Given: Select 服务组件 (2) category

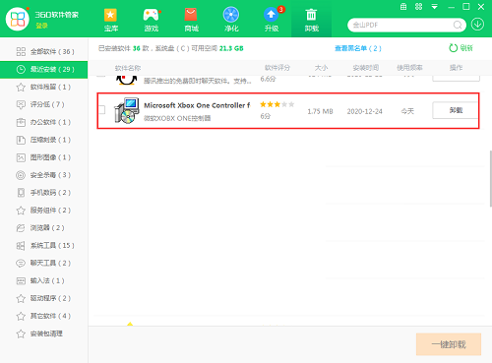Looking at the screenshot, I should coord(44,211).
